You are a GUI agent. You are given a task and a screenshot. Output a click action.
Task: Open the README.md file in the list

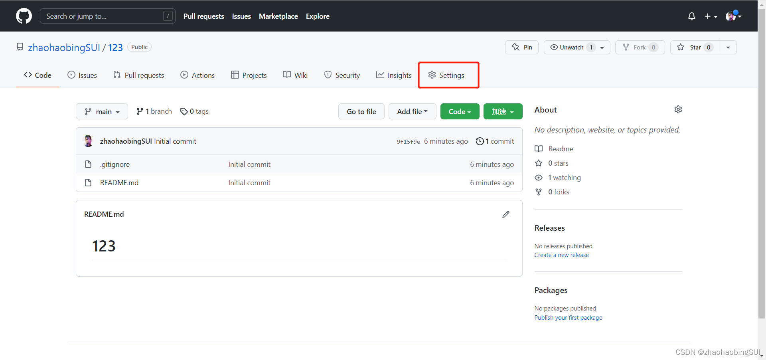pos(119,183)
